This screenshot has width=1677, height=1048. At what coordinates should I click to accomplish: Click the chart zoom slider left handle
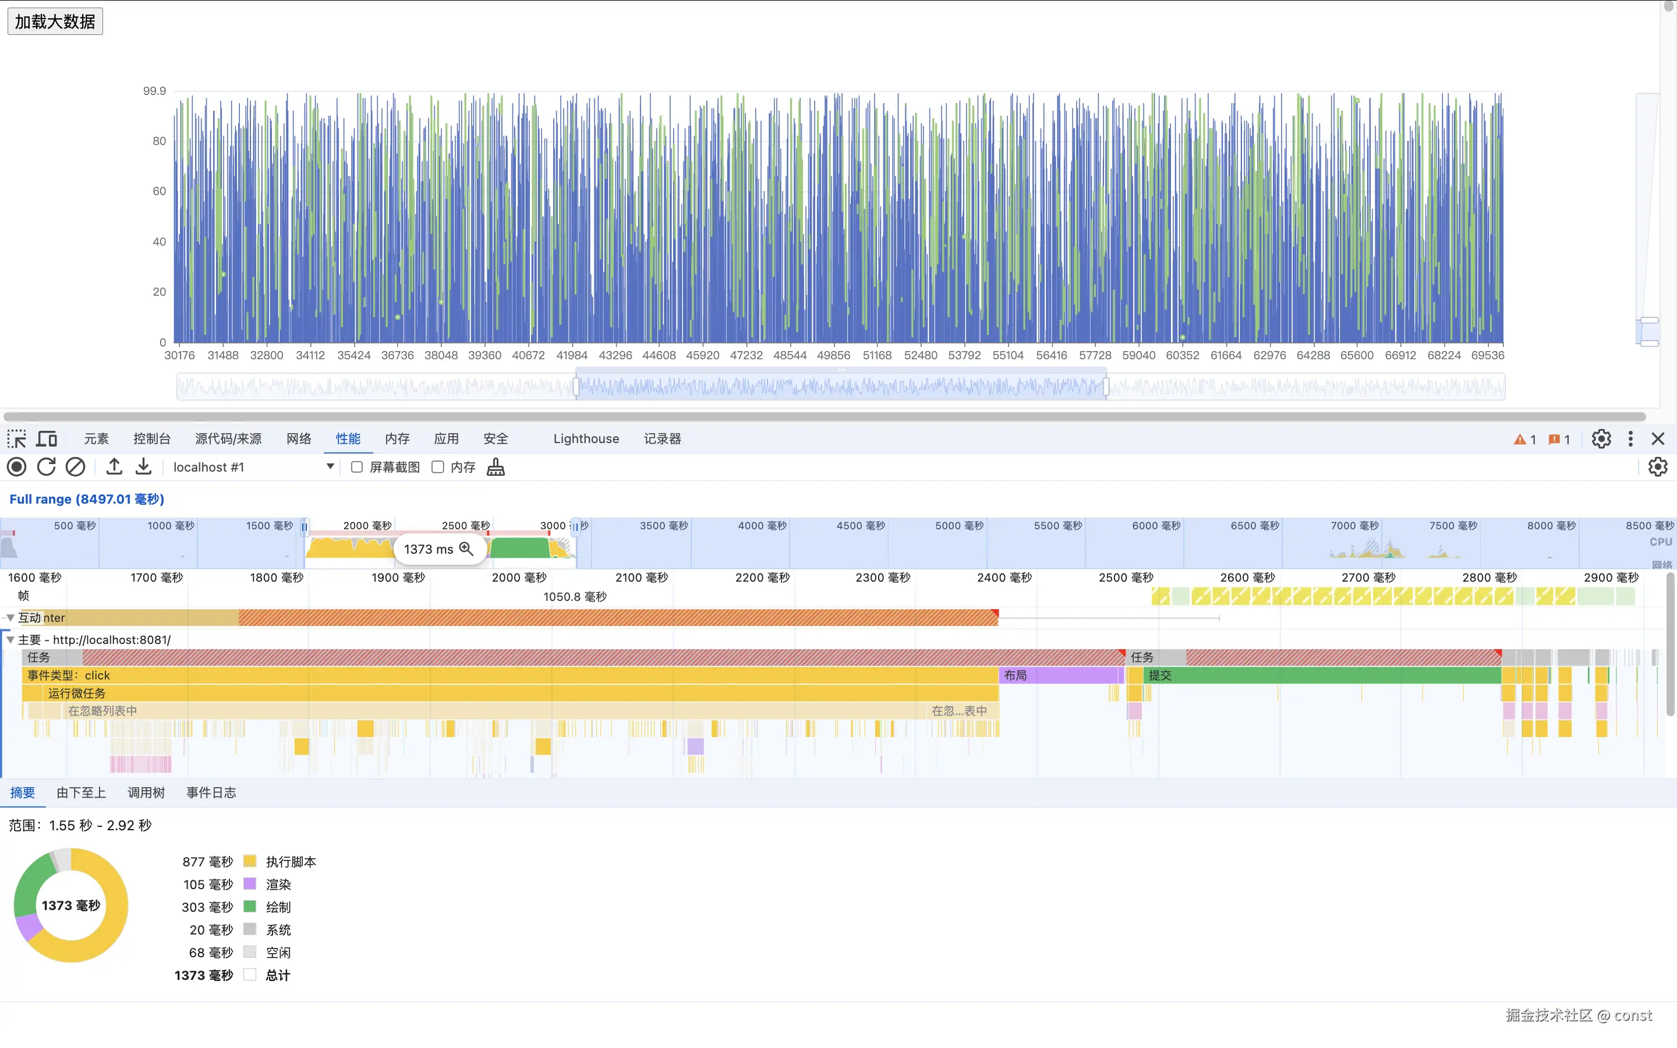[x=576, y=386]
